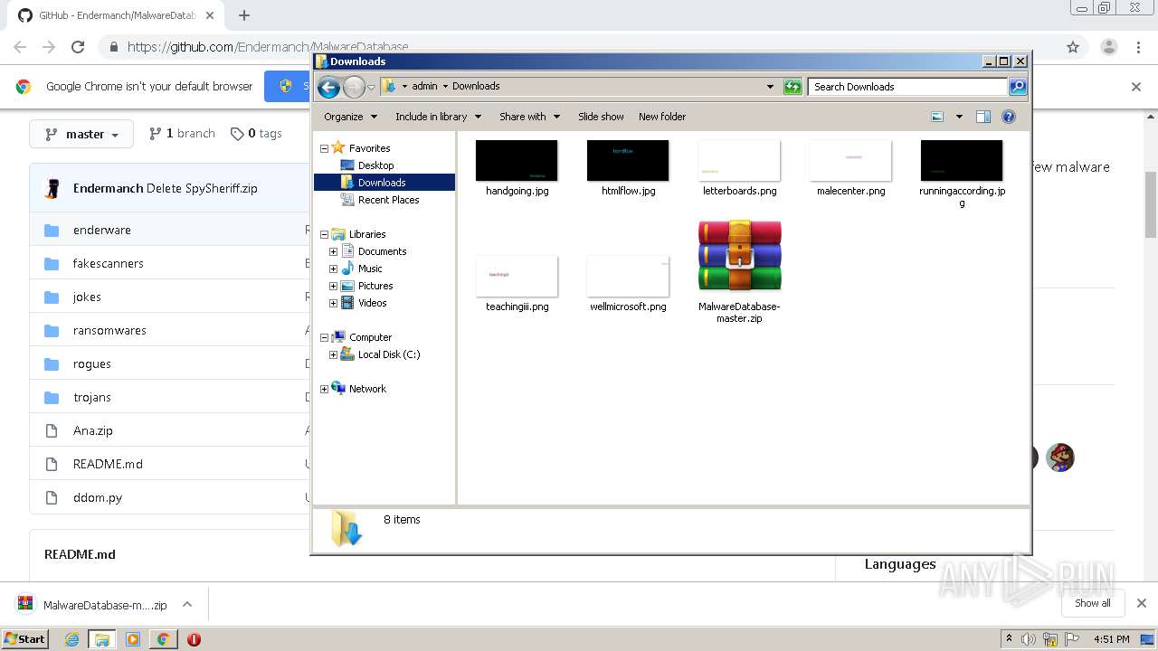Select Recent Places in Favorites
Image resolution: width=1158 pixels, height=651 pixels.
click(388, 200)
